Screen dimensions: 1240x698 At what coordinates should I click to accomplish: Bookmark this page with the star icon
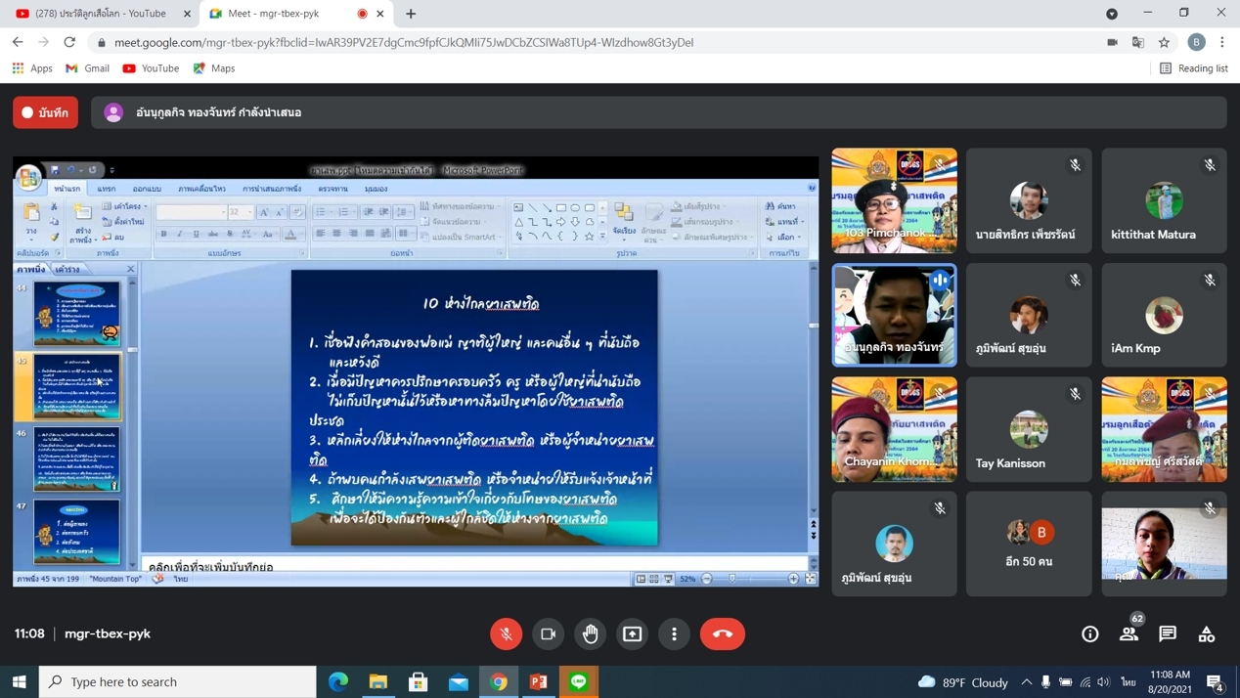[x=1164, y=42]
